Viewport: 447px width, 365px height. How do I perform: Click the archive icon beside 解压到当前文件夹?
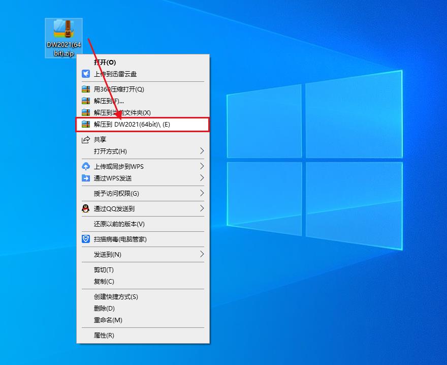86,112
